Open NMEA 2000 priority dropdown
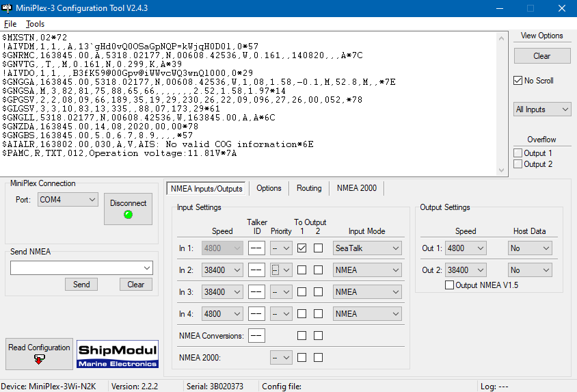 281,357
